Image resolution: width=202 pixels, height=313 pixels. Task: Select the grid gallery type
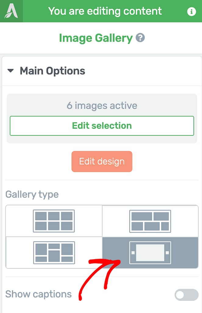click(54, 221)
